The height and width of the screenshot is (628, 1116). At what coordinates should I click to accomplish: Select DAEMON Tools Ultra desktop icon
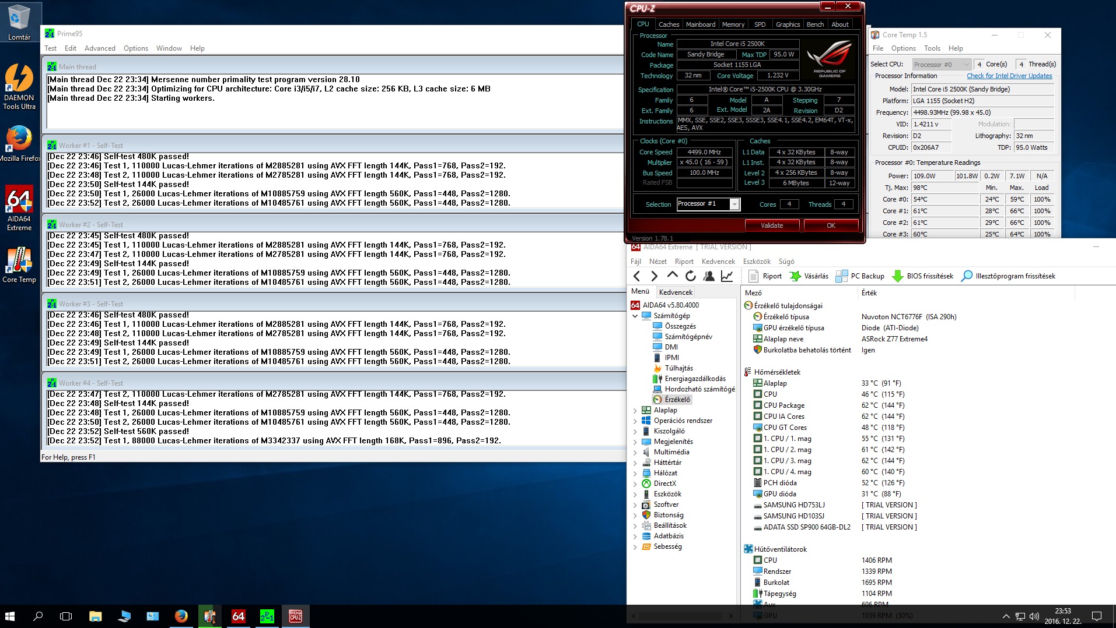click(19, 86)
